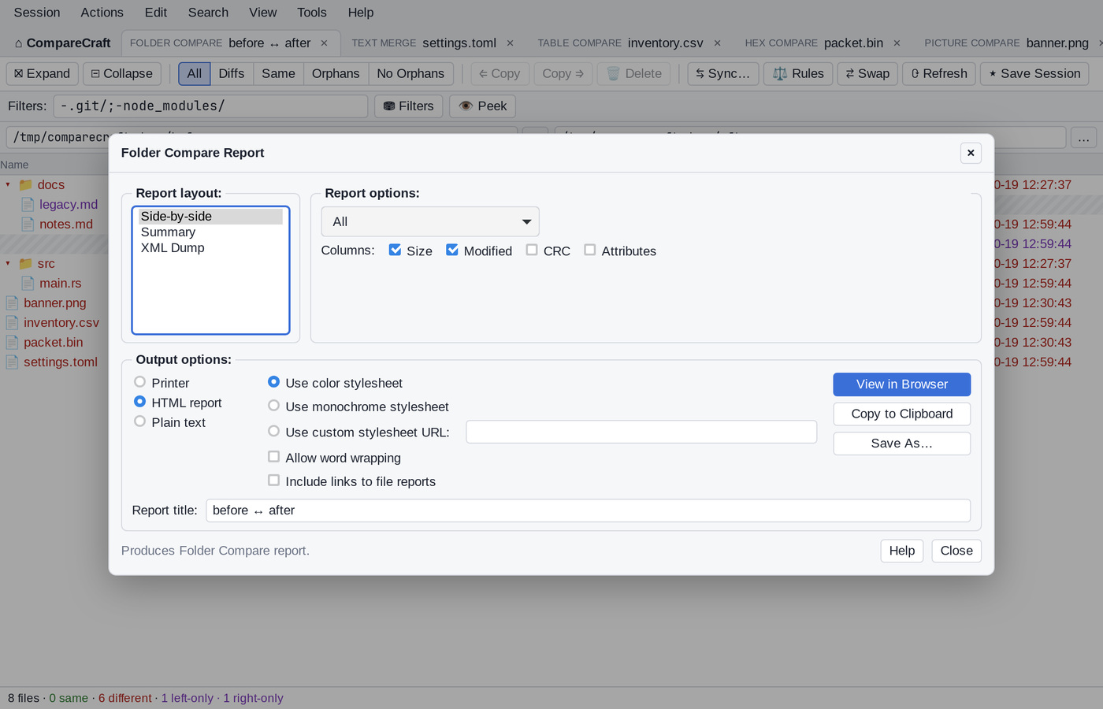Open the Filters button next to filter field

408,106
